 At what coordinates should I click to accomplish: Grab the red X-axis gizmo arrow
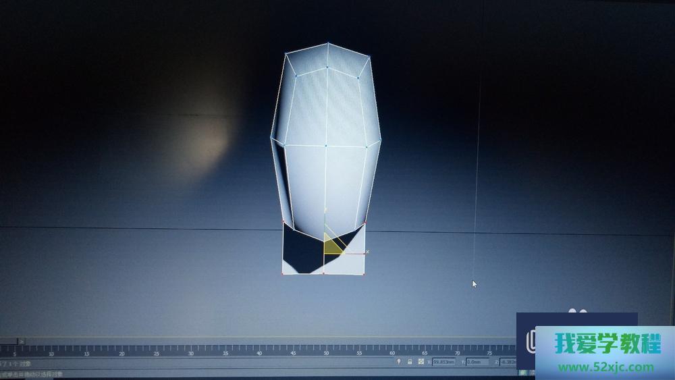click(x=363, y=253)
